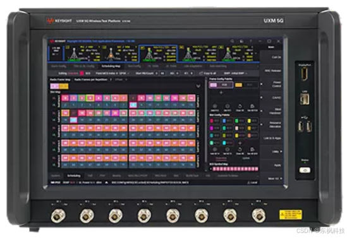Open the PHY tab at the bottom
Viewport: 347px width, 238px height.
pos(102,176)
